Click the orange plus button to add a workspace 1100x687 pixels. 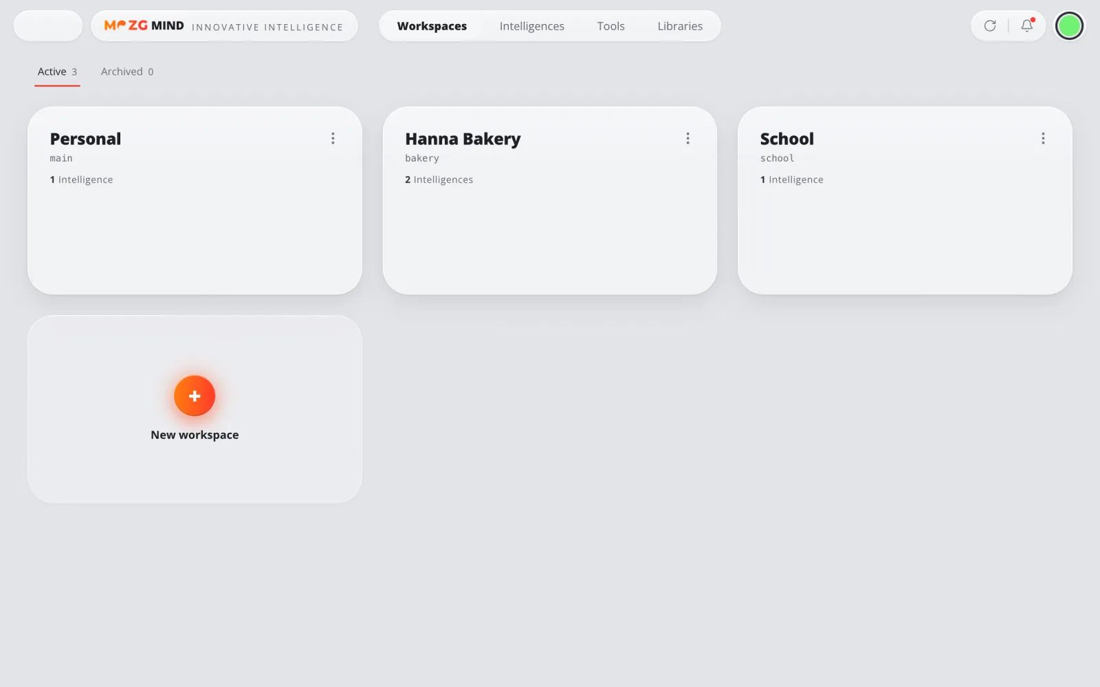point(195,396)
